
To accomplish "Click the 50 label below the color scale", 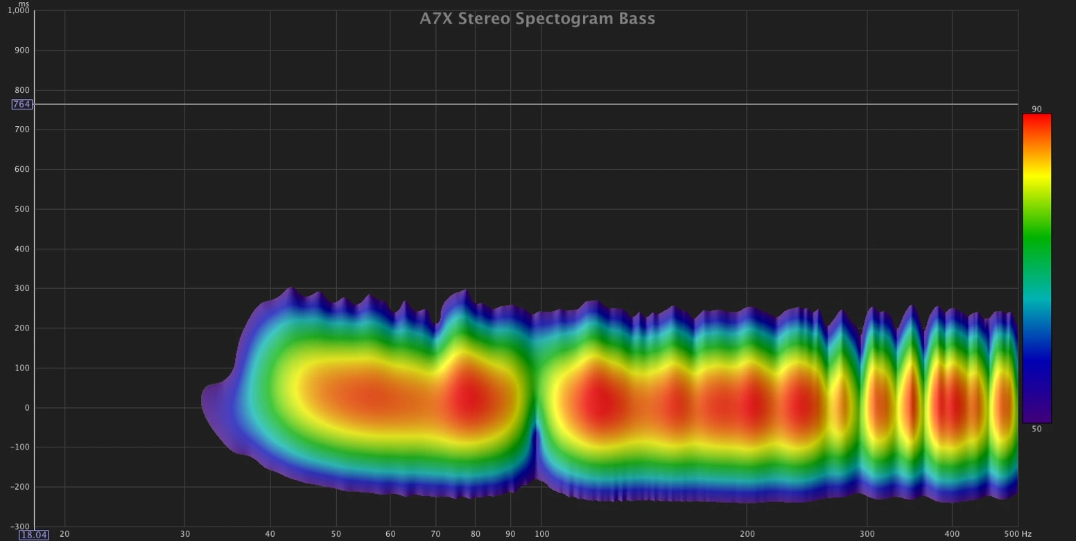I will click(1036, 429).
